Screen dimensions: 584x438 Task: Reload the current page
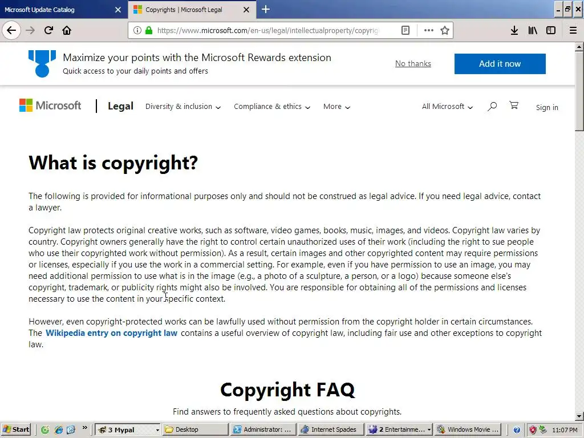click(x=48, y=30)
